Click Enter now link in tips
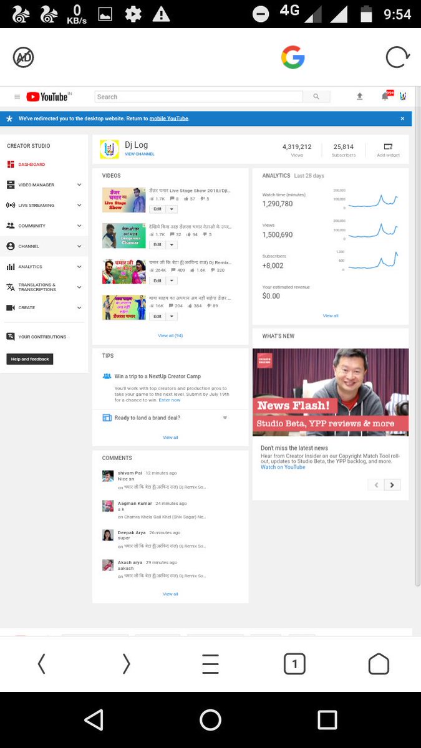421x748 pixels. coord(170,400)
